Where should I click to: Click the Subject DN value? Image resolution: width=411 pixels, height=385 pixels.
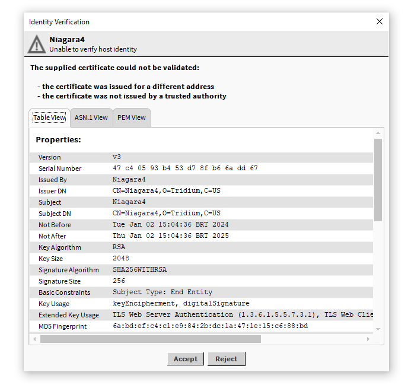(x=167, y=213)
